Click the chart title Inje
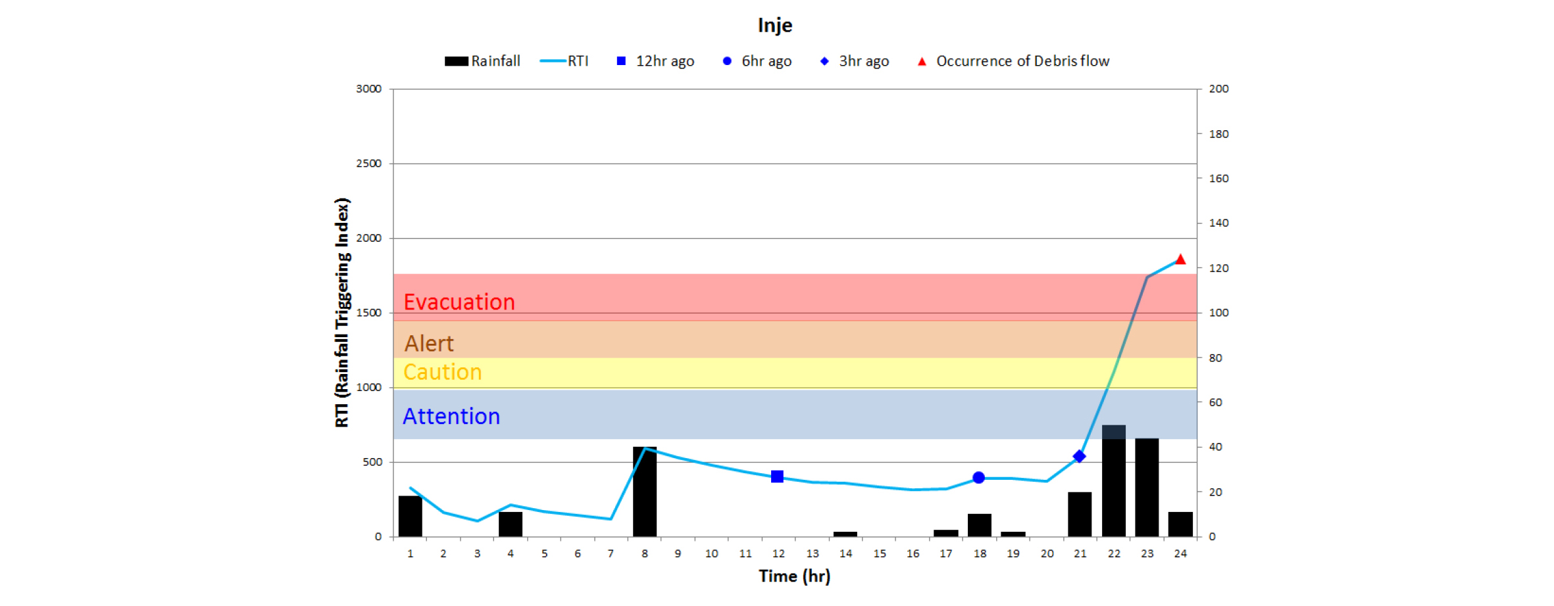The height and width of the screenshot is (606, 1554). (775, 25)
